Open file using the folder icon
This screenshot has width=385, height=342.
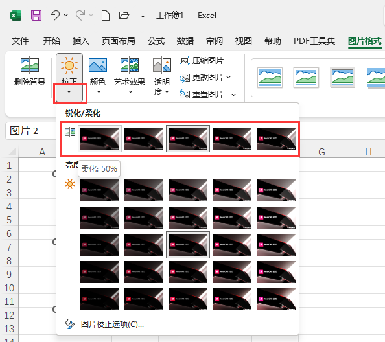pos(124,15)
